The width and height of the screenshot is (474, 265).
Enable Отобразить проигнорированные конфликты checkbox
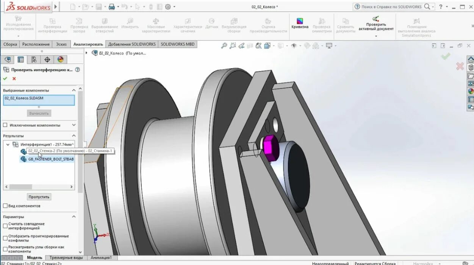click(5, 238)
